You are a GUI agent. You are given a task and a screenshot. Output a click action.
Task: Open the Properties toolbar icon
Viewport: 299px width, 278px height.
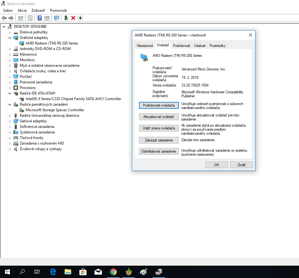[30, 18]
